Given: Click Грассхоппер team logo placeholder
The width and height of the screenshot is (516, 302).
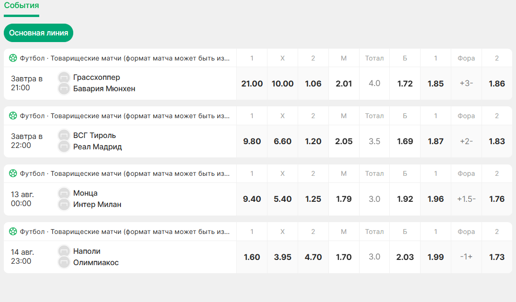Looking at the screenshot, I should pyautogui.click(x=64, y=78).
